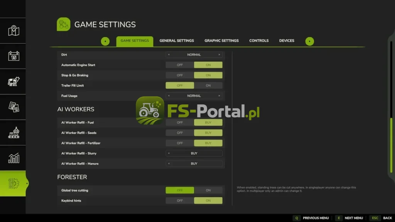
Task: Click Dirt previous-option left arrow
Action: pyautogui.click(x=169, y=55)
